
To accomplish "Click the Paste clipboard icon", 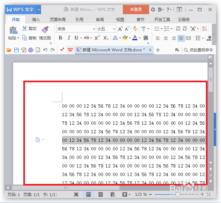I will tap(14, 30).
